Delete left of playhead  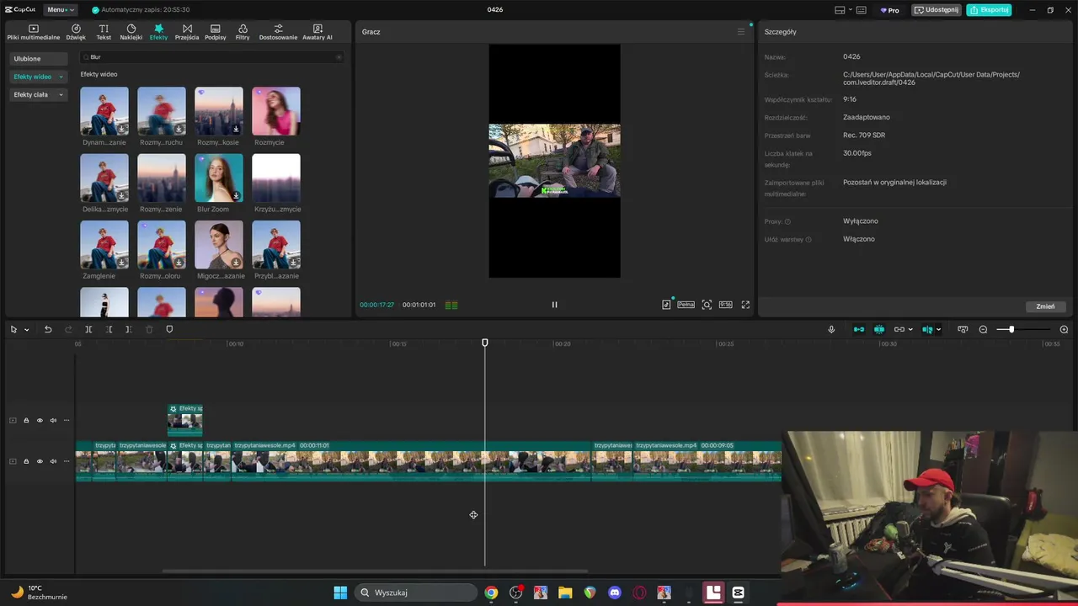coord(109,329)
